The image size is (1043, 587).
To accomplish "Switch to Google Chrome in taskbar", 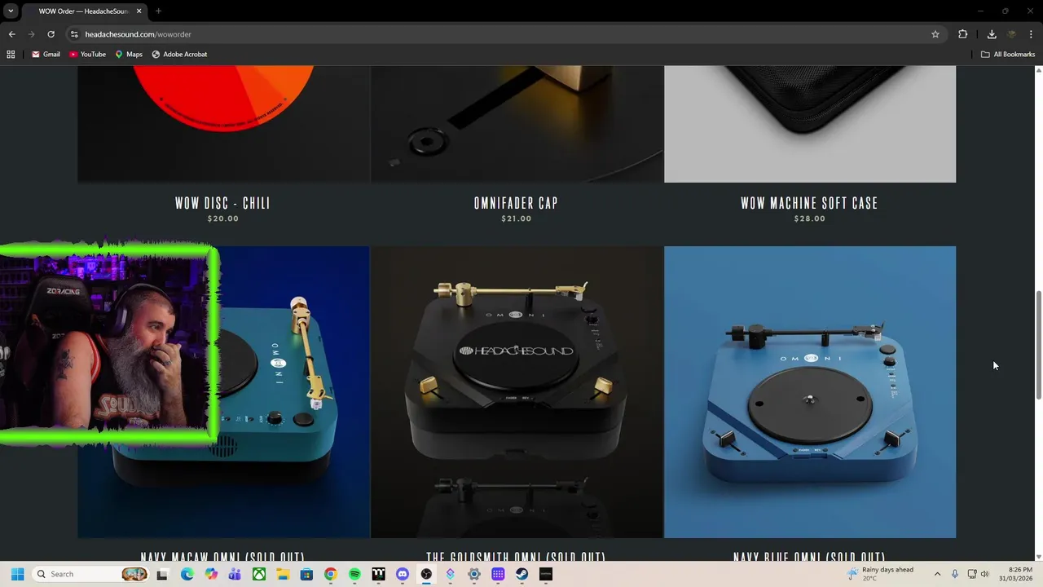I will coord(330,574).
